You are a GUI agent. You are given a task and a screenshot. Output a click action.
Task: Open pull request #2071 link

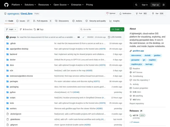(97, 81)
